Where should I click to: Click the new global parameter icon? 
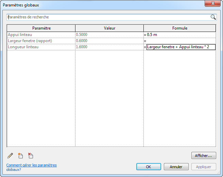coord(20,156)
